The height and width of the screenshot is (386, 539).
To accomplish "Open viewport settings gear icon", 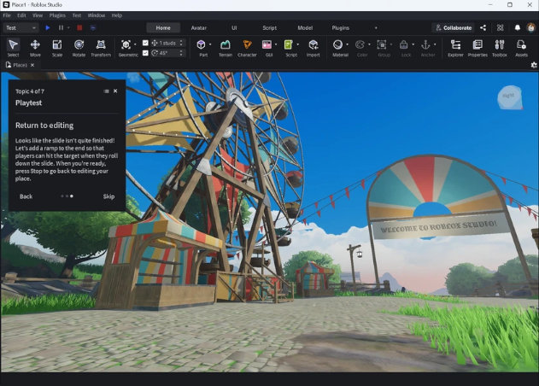I will [x=534, y=65].
